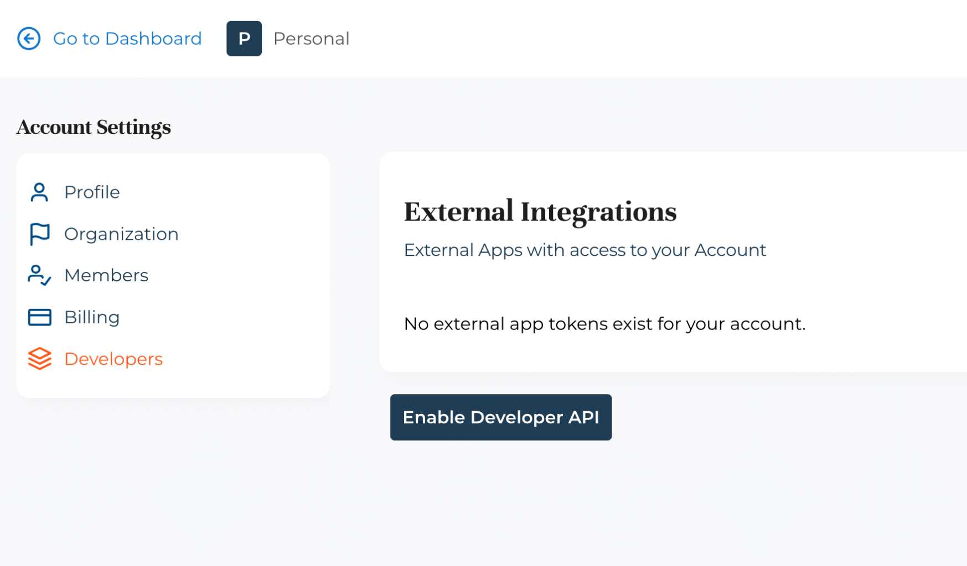The image size is (967, 566).
Task: Click the Members user-check icon
Action: click(x=39, y=275)
